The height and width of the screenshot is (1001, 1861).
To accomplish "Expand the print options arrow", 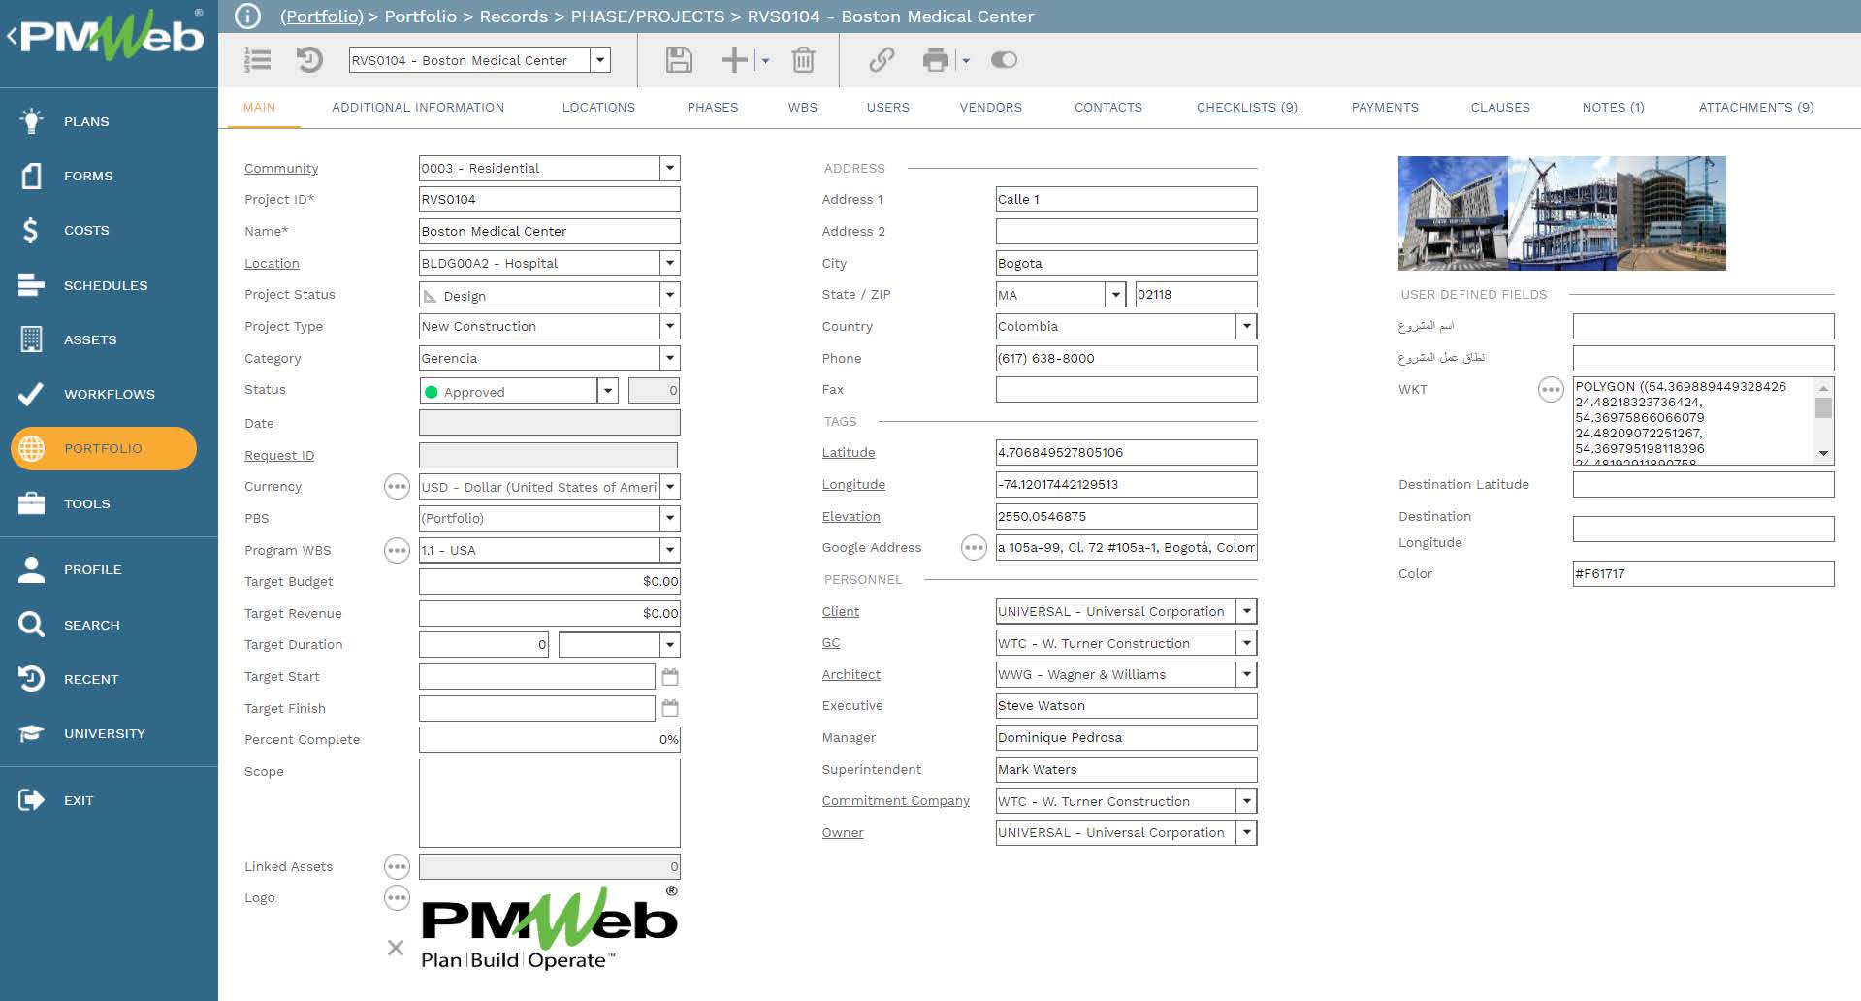I will pos(966,60).
